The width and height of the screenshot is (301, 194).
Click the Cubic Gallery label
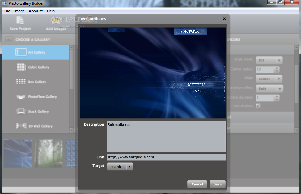pyautogui.click(x=39, y=67)
